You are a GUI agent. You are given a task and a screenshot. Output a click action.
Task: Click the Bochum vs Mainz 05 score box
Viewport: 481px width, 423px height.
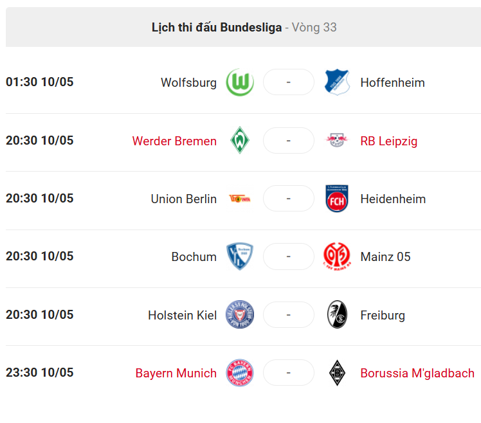click(288, 256)
